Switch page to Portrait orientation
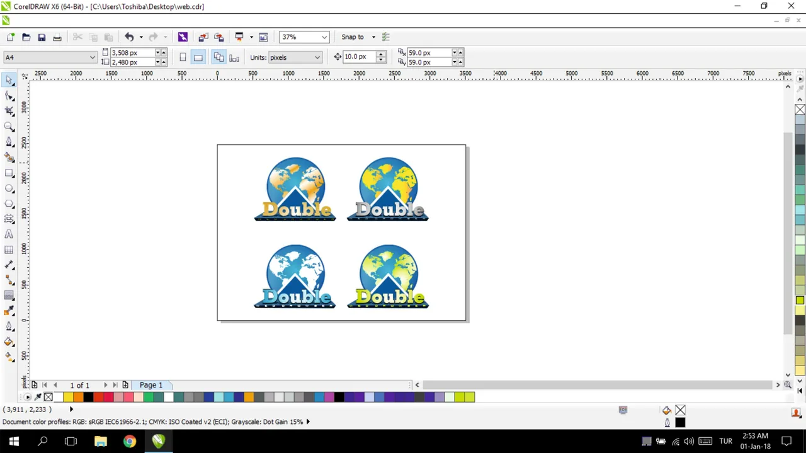The width and height of the screenshot is (806, 453). (183, 57)
